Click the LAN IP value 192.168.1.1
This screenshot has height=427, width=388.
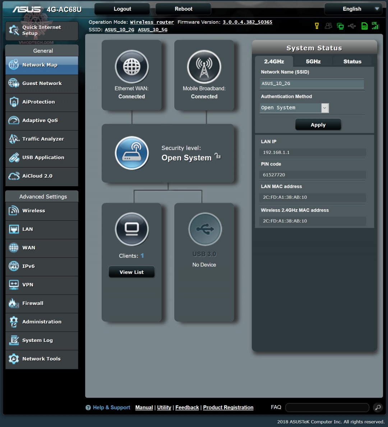276,152
